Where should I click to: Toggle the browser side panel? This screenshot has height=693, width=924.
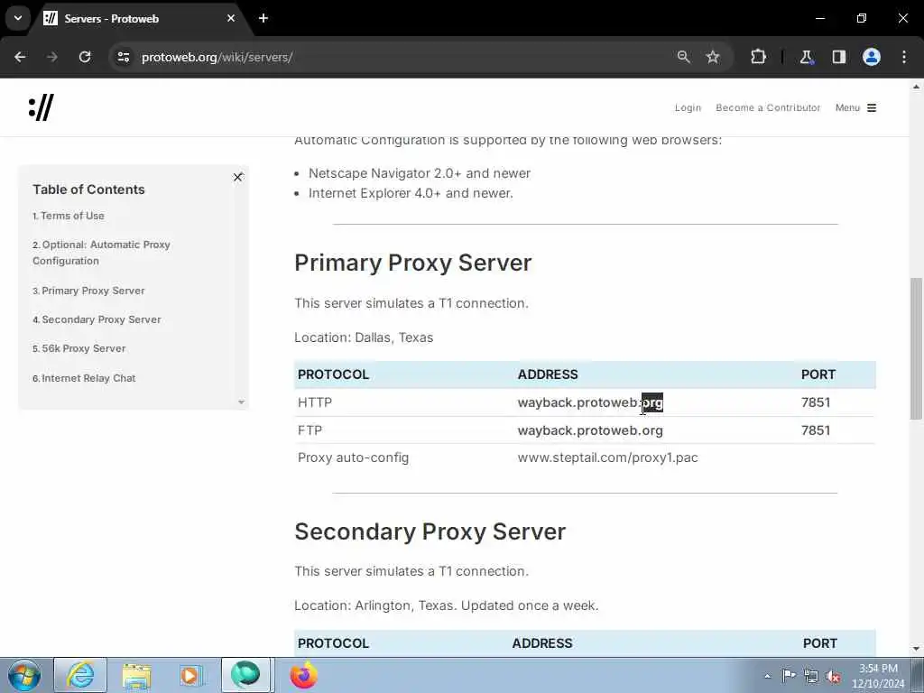pos(839,57)
